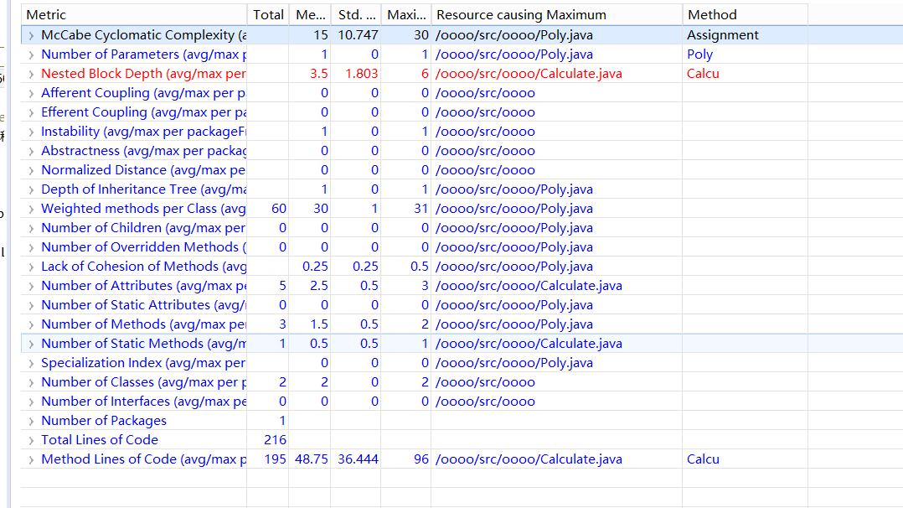This screenshot has height=508, width=903.
Task: Expand the Nested Block Depth row
Action: tap(32, 74)
